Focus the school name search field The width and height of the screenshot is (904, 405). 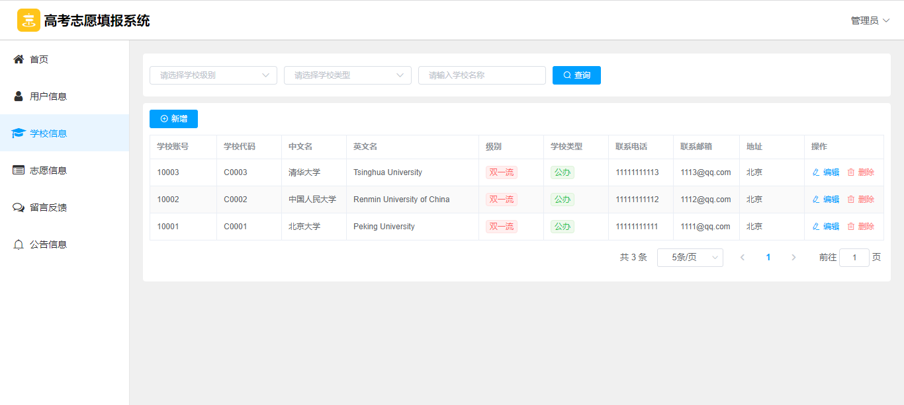482,75
